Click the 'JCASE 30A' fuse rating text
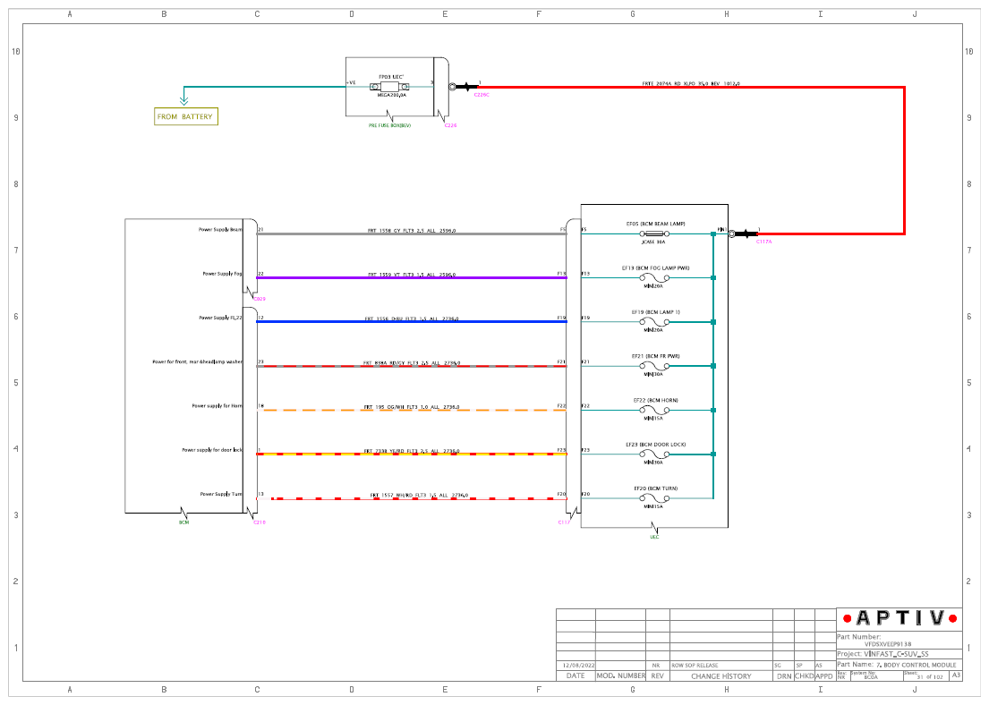 point(653,242)
